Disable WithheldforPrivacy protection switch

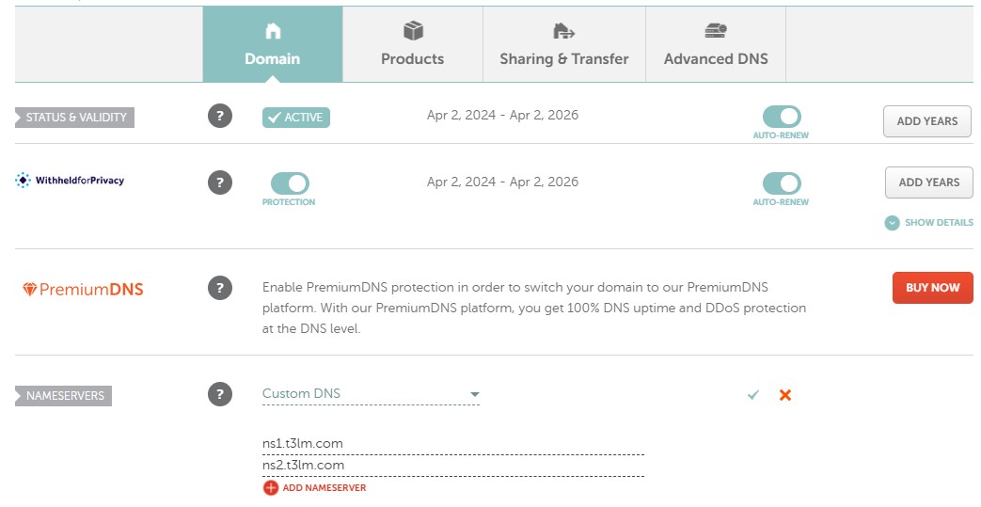(x=289, y=183)
